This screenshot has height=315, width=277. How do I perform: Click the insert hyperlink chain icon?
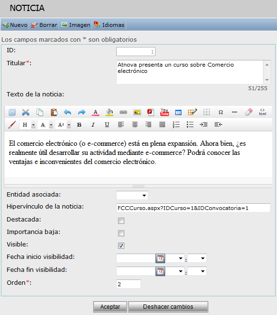click(123, 112)
